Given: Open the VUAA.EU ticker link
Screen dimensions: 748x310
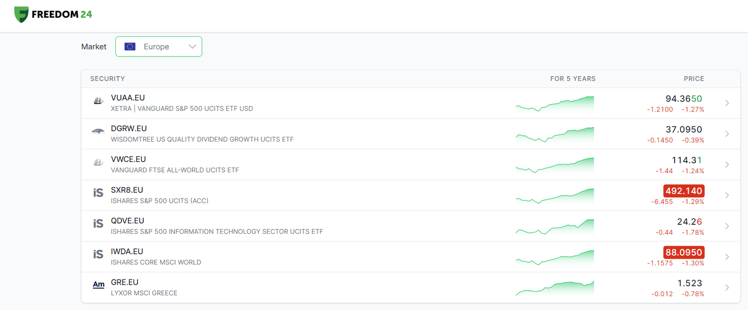Looking at the screenshot, I should point(128,98).
